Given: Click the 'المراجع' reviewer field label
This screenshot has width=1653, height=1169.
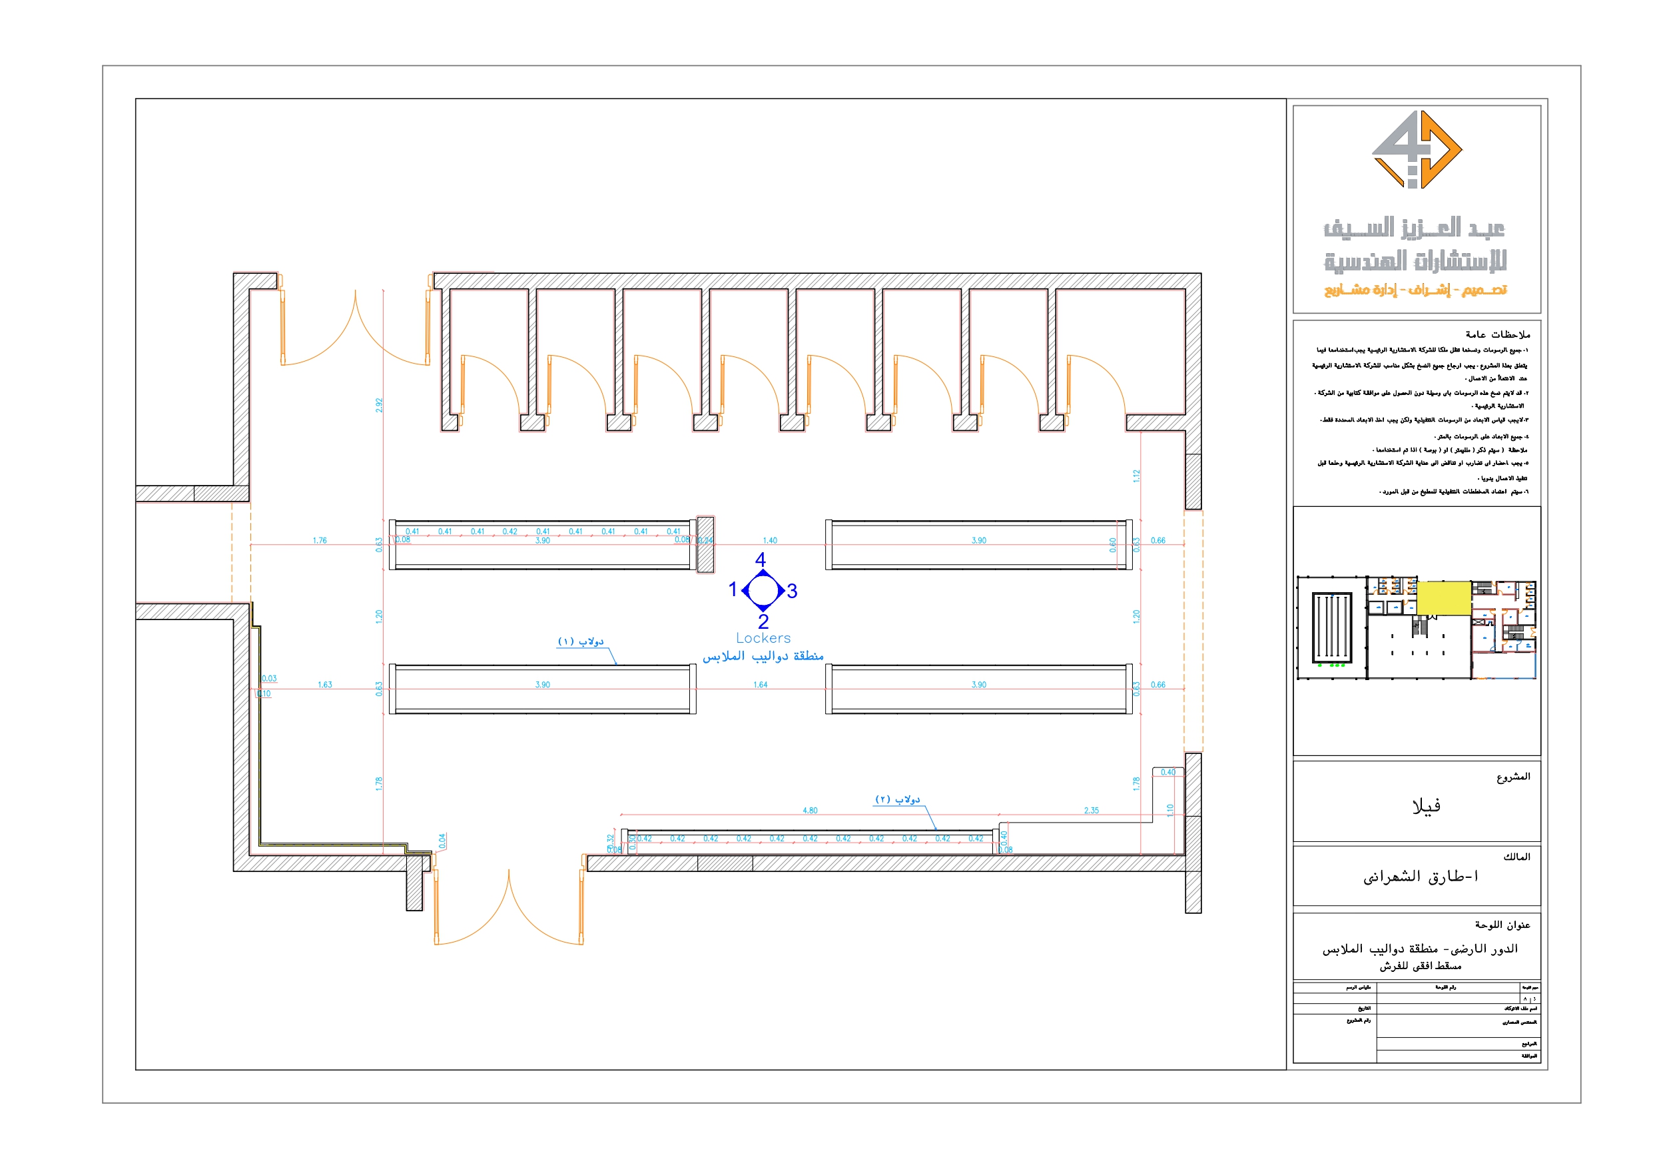Looking at the screenshot, I should click(x=1529, y=1044).
